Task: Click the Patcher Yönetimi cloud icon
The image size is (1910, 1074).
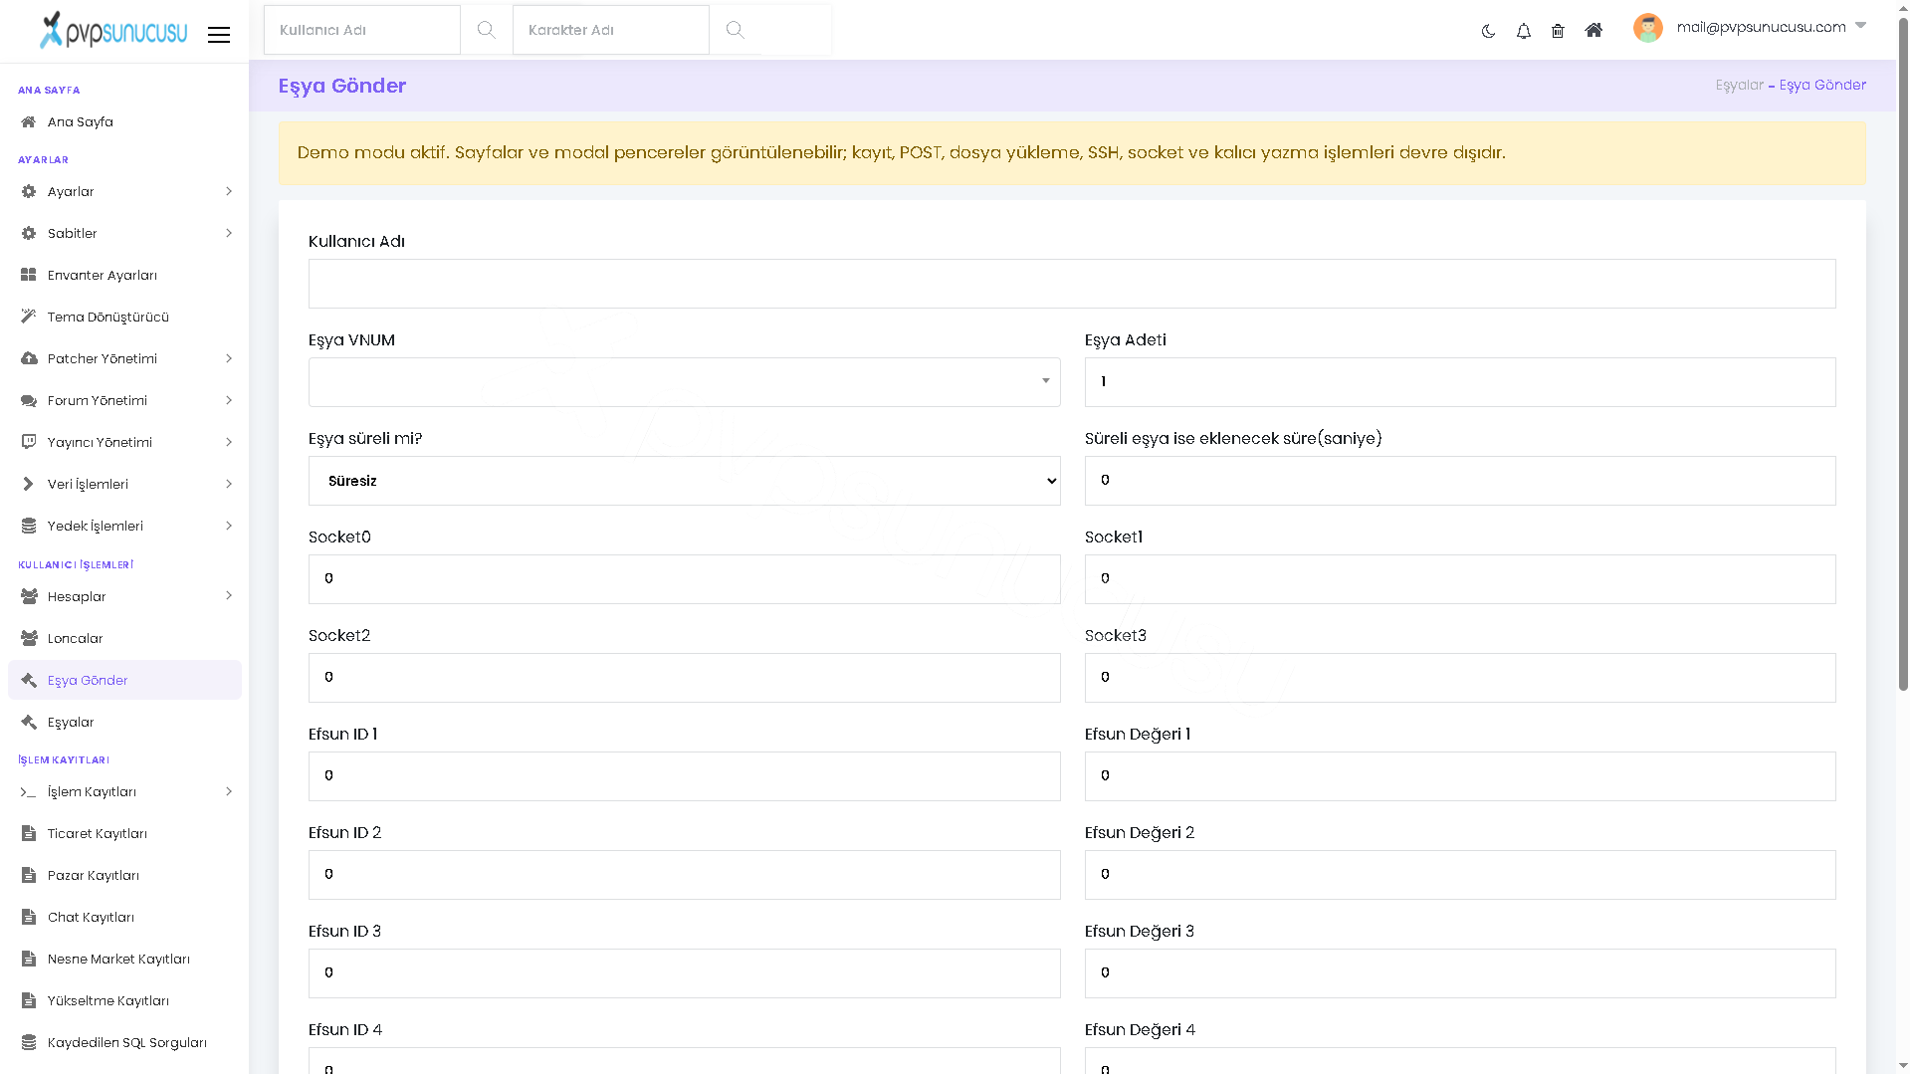Action: click(x=29, y=358)
